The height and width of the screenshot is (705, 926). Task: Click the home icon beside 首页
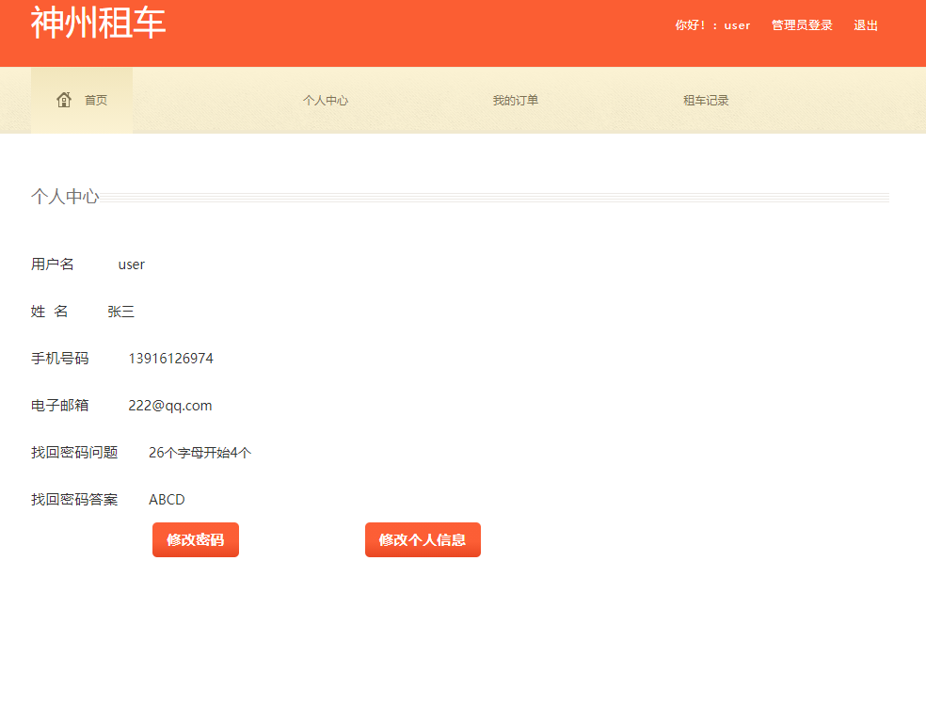click(x=63, y=98)
